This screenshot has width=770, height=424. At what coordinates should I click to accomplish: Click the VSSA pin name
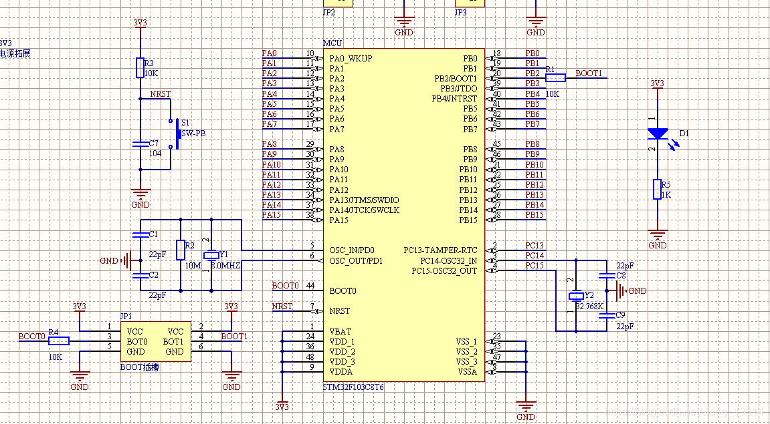(x=467, y=372)
